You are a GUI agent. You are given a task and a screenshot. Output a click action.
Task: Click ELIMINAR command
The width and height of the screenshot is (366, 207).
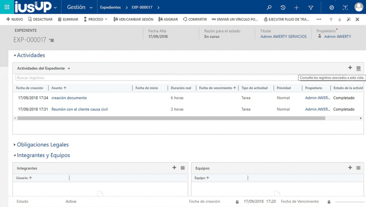tap(68, 19)
